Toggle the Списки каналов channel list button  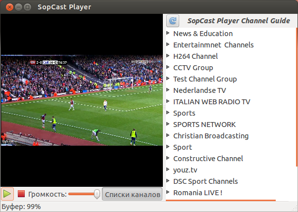tap(132, 194)
